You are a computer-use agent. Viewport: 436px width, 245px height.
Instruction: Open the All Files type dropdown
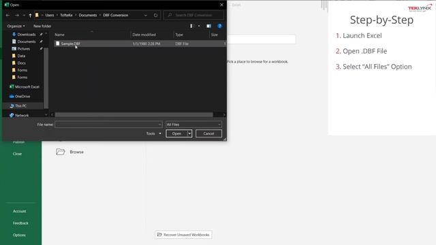click(x=193, y=125)
